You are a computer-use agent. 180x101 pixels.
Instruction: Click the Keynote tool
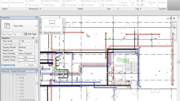pyautogui.click(x=152, y=3)
